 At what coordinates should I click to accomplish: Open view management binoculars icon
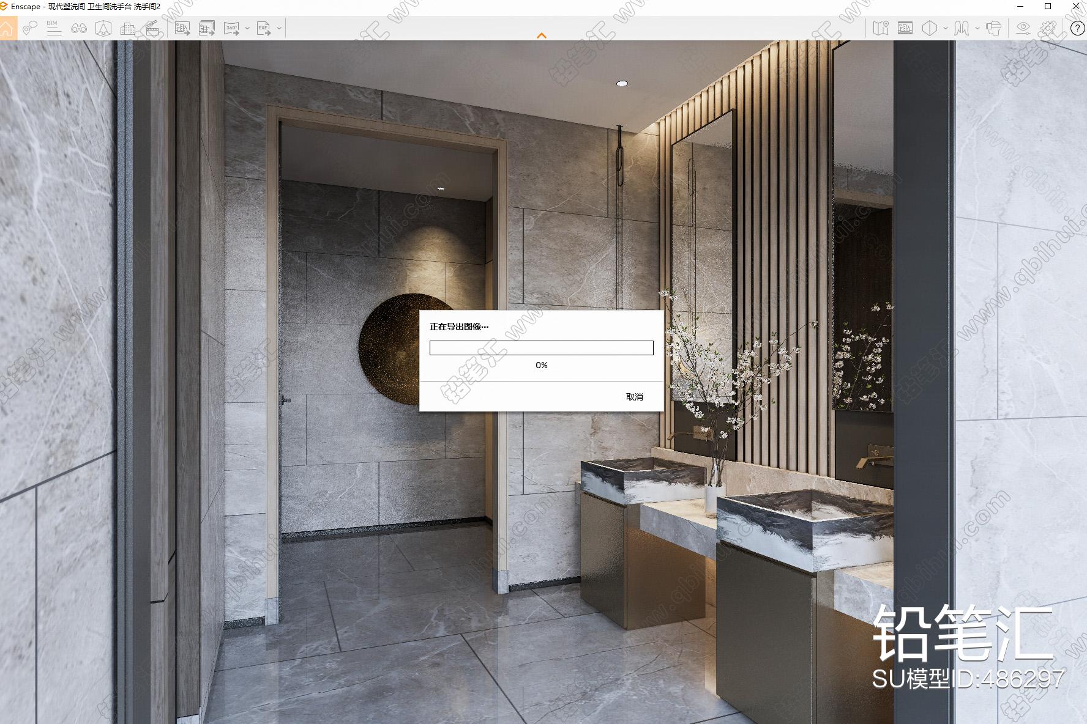point(78,28)
